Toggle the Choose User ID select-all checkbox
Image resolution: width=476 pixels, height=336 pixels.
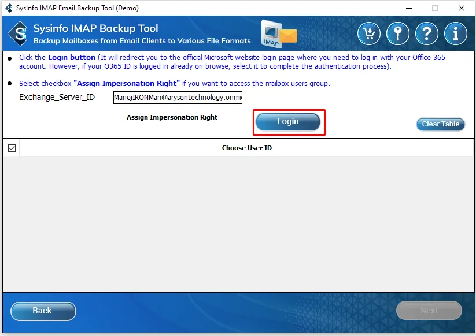coord(12,148)
